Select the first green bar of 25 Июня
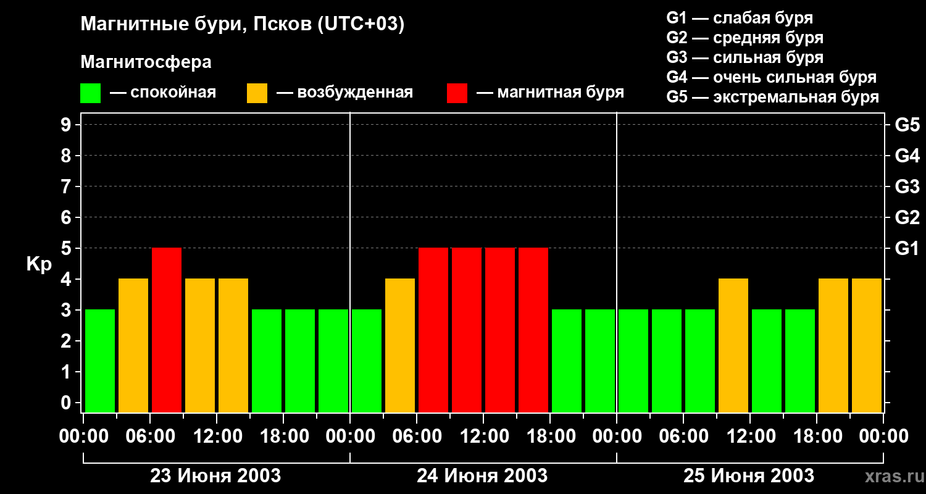This screenshot has width=926, height=494. pos(633,361)
